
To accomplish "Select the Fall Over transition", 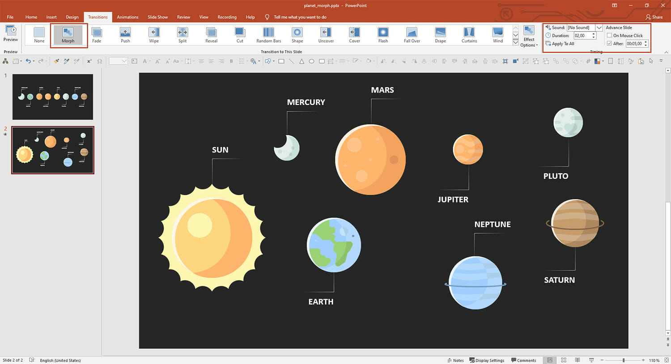I will tap(412, 35).
